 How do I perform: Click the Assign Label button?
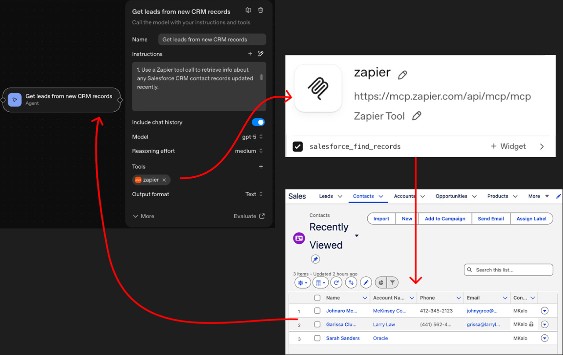(531, 219)
